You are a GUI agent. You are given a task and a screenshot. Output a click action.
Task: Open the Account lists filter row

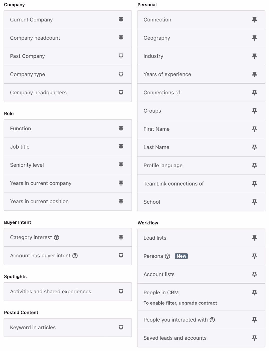tap(201, 274)
